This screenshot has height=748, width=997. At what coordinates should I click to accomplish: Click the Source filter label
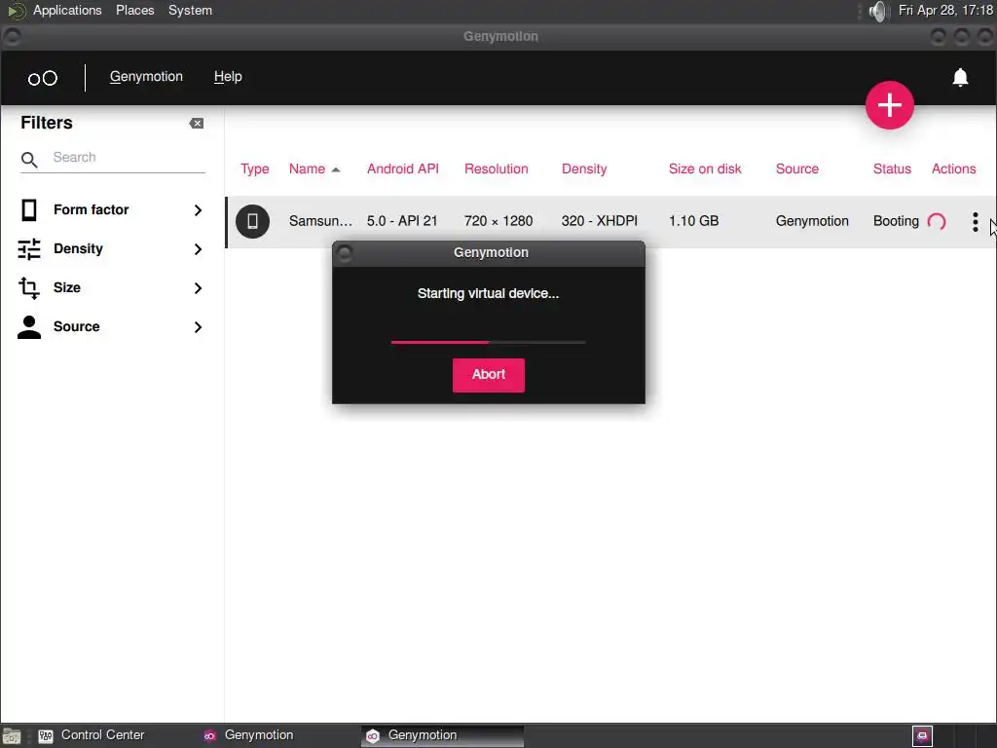tap(76, 326)
